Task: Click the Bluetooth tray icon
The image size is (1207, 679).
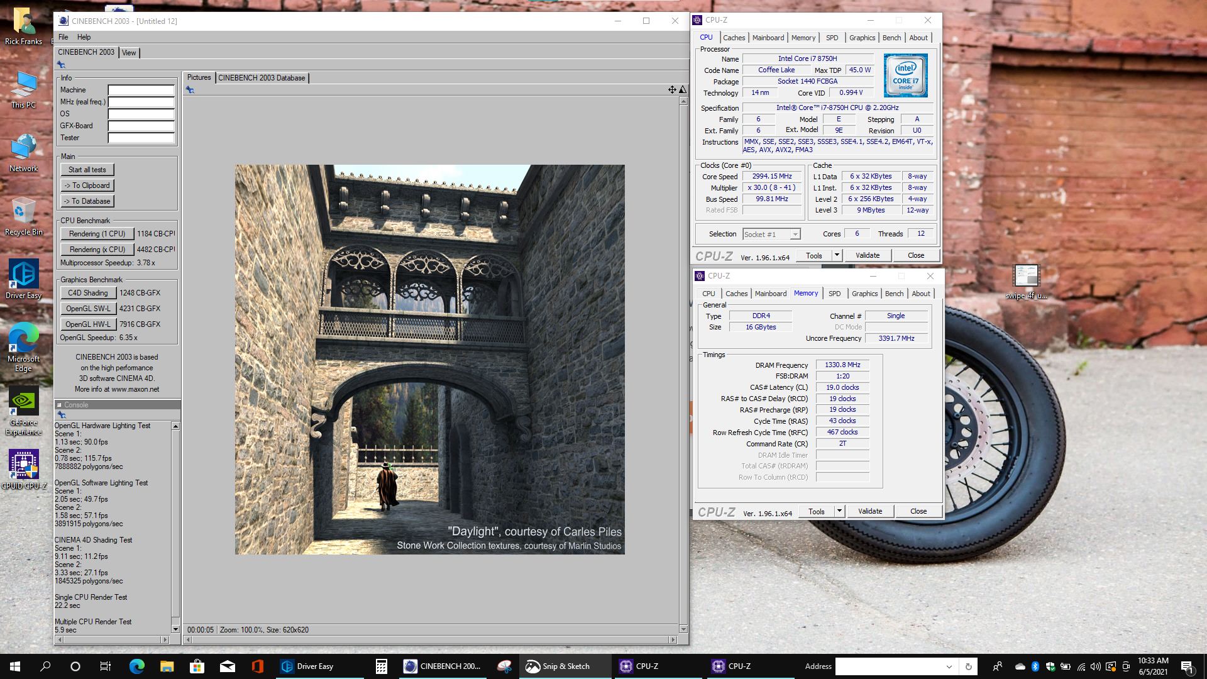Action: click(1035, 666)
